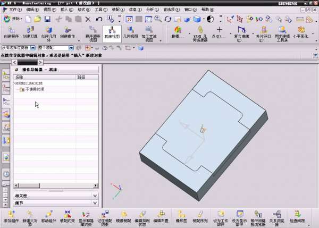
Task: Expand the 相关性 (Dependencies) panel
Action: coord(55,196)
